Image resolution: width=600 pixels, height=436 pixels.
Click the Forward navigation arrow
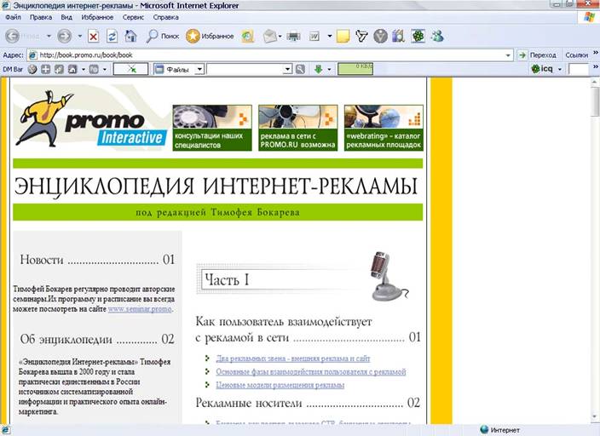(64, 37)
